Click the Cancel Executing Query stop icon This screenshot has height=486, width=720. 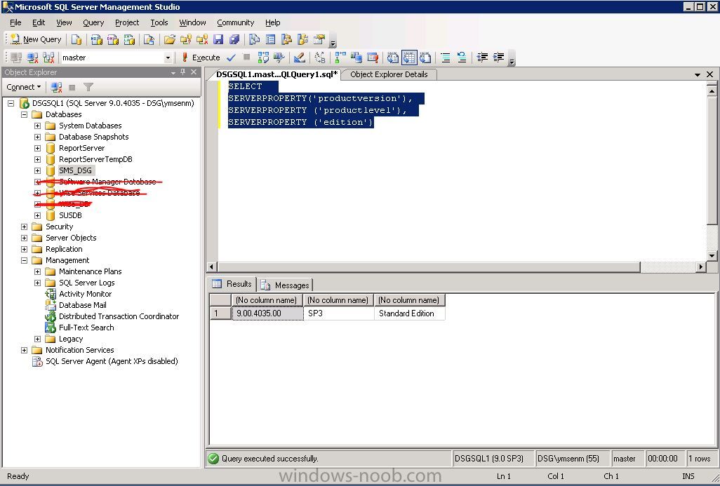(246, 57)
